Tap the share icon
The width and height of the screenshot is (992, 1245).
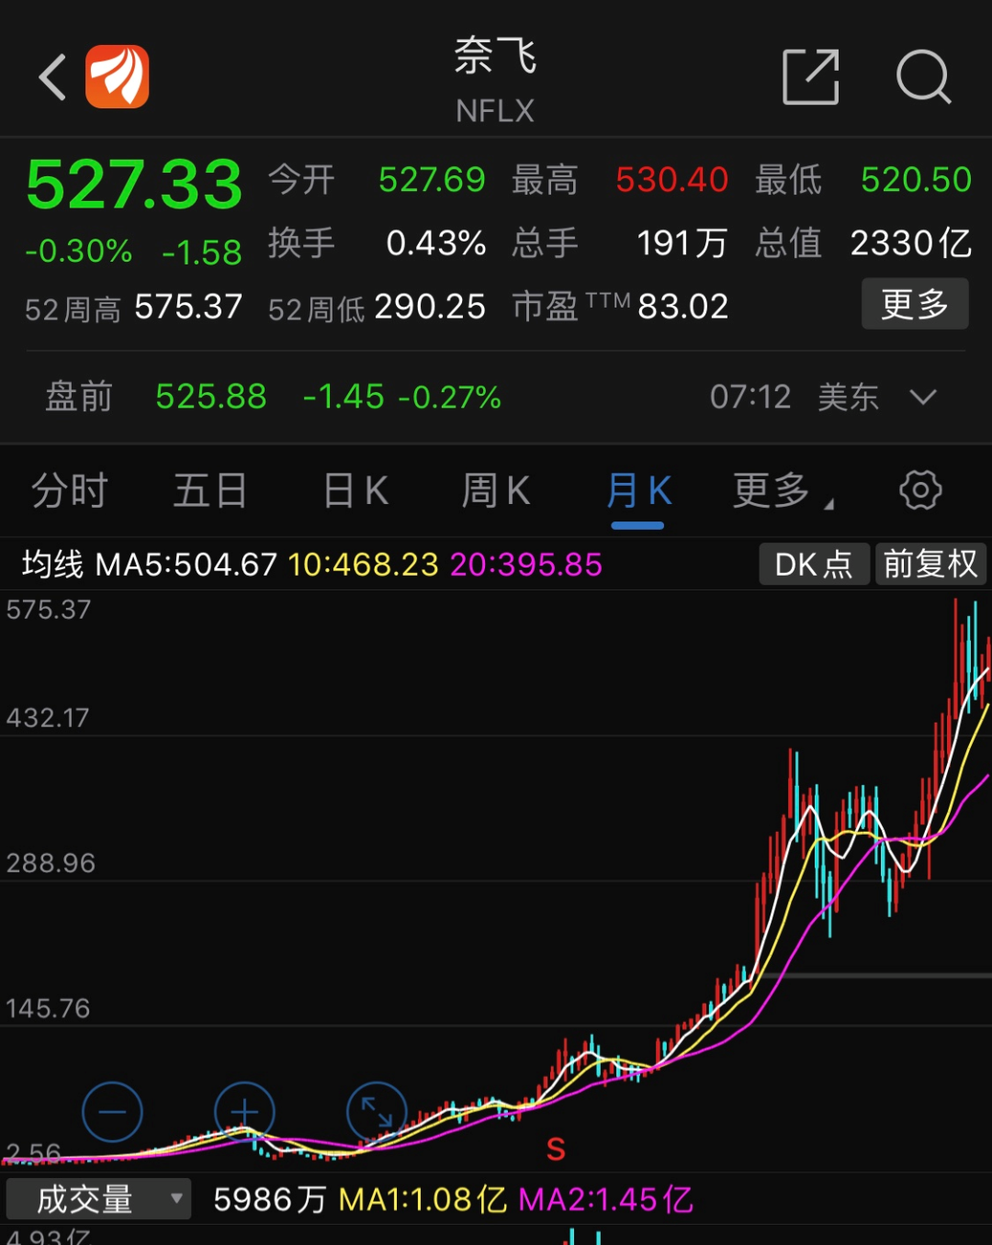810,77
